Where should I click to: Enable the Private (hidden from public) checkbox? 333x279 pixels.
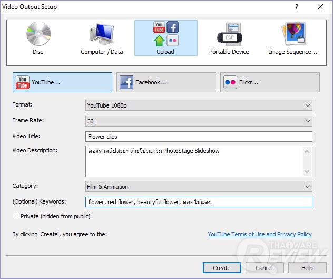(x=16, y=216)
